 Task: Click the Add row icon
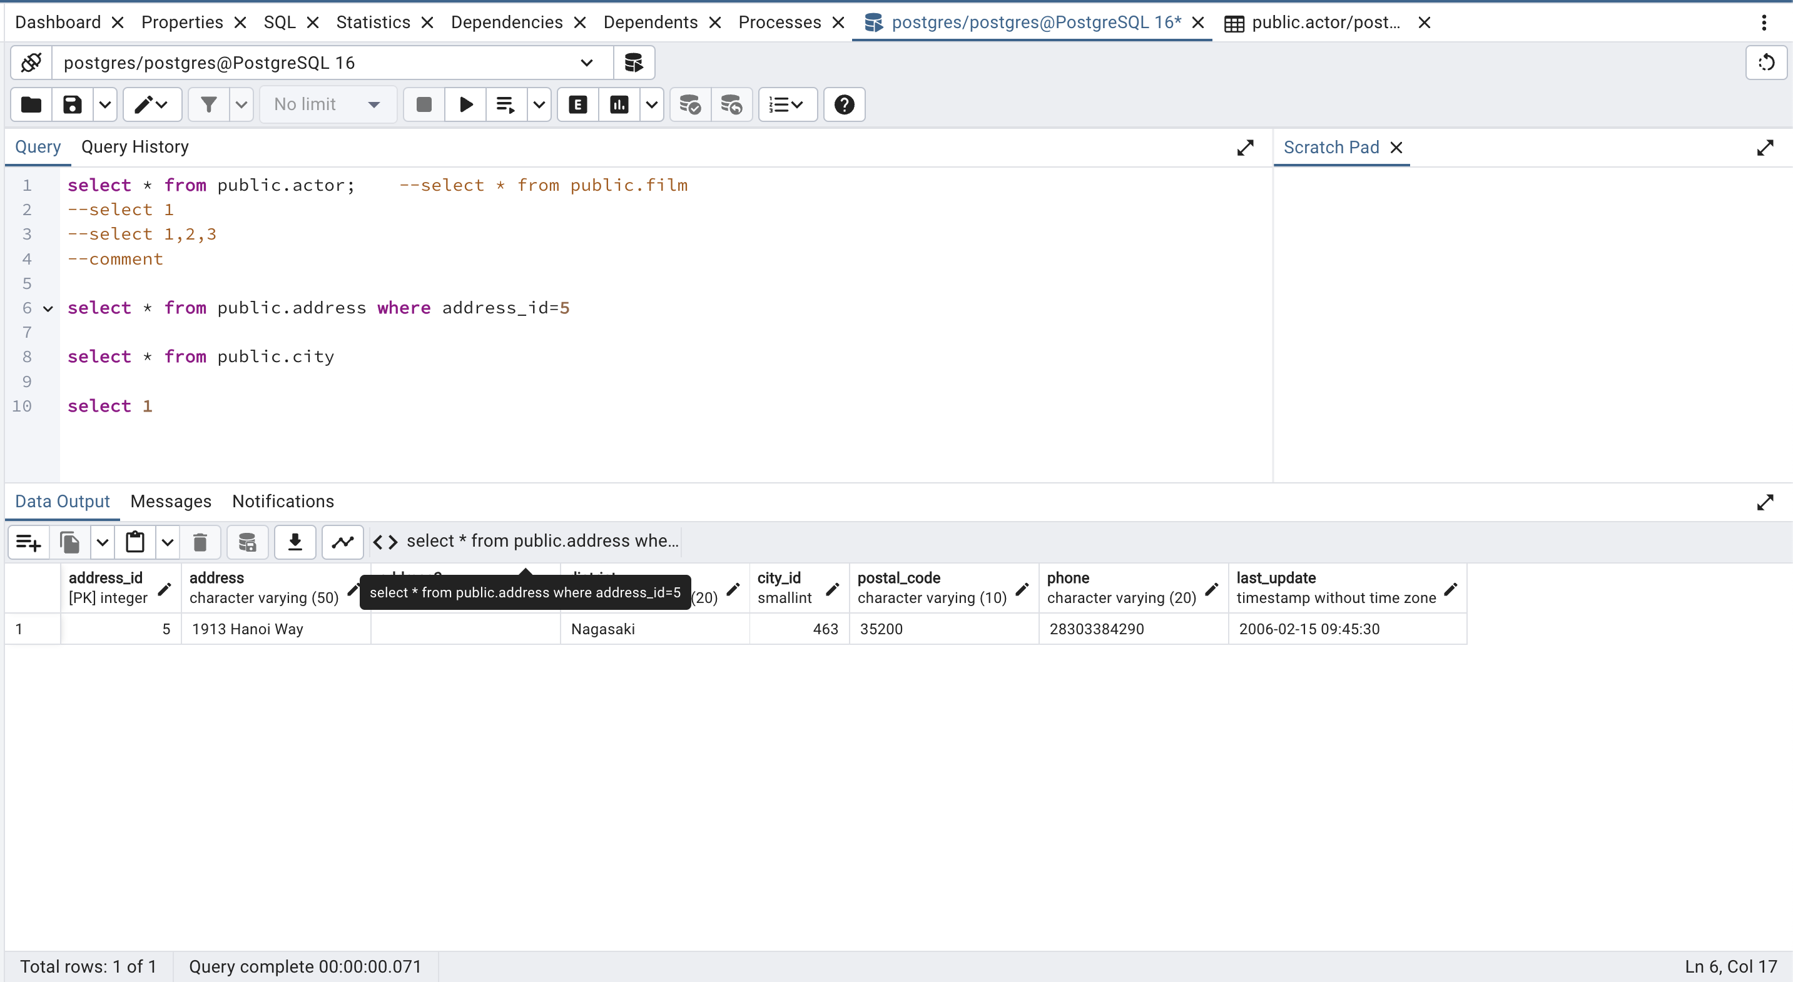(x=29, y=542)
